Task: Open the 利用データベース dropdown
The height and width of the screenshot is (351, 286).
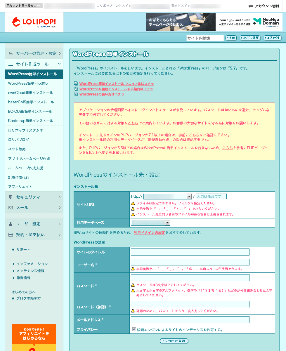Action: 150,223
